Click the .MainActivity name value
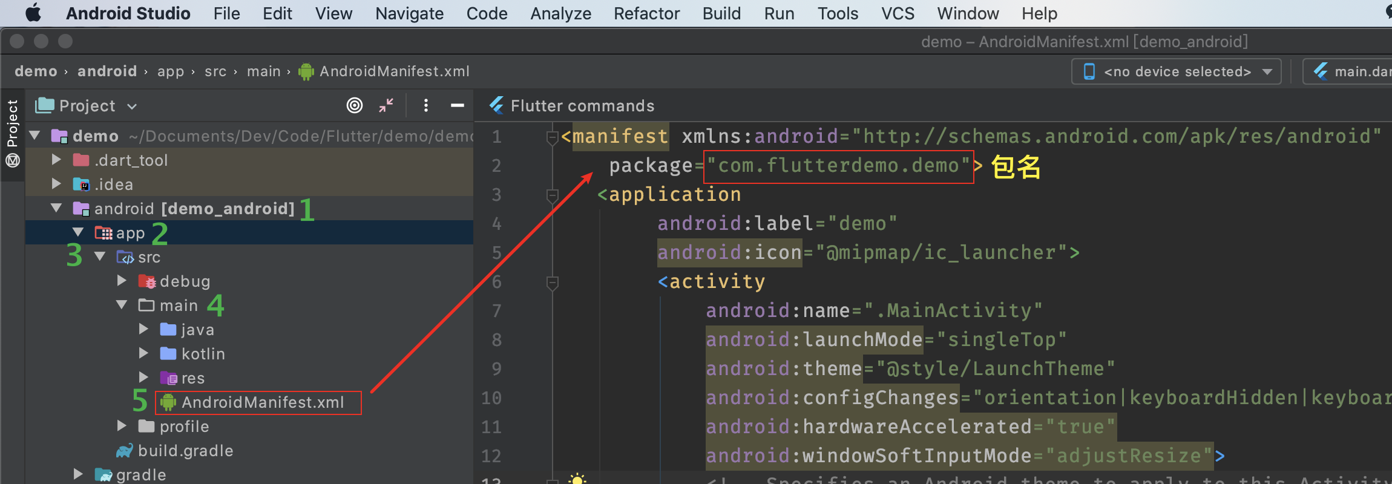The width and height of the screenshot is (1392, 484). click(x=953, y=311)
